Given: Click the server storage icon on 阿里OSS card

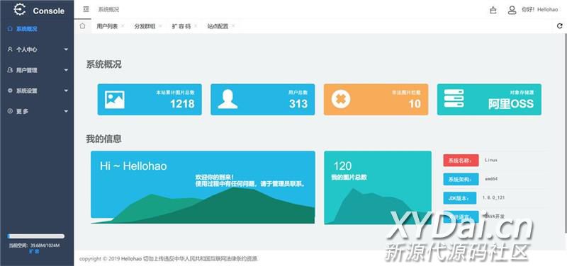Looking at the screenshot, I should click(454, 98).
